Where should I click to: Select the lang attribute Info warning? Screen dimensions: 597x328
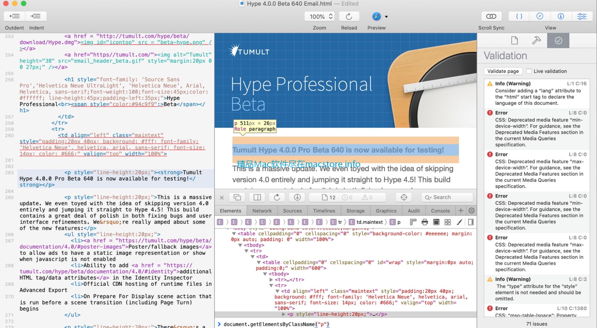pos(537,93)
